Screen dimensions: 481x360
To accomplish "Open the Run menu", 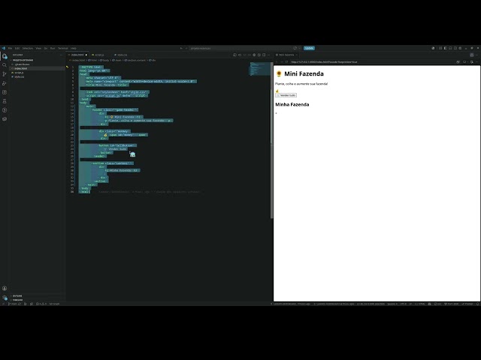I will pyautogui.click(x=53, y=48).
